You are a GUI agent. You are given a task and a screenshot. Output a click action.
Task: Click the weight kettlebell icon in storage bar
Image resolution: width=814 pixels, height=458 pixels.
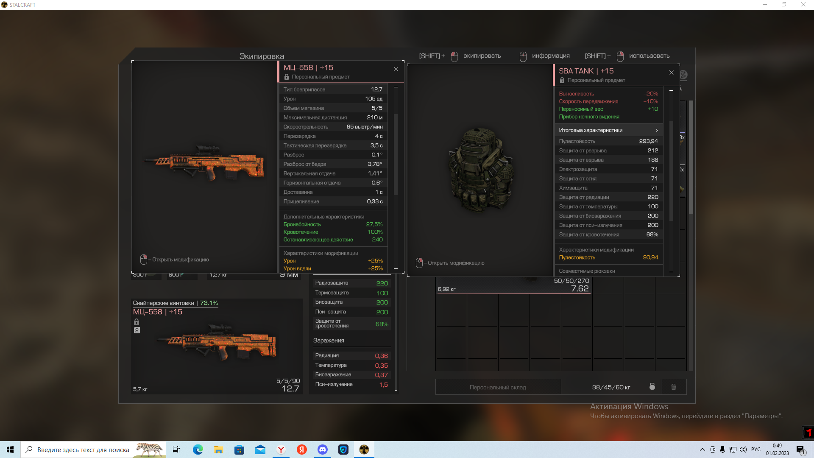652,386
